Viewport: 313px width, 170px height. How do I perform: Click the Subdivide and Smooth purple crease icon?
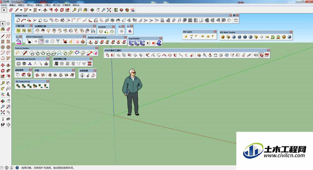[x=30, y=64]
